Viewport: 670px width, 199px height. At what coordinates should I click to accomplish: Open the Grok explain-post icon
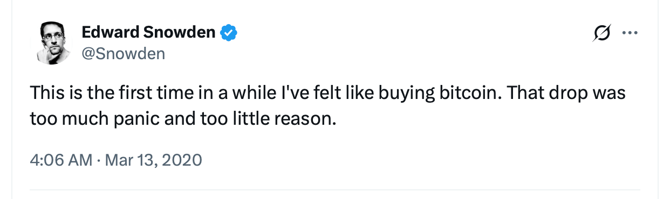(601, 33)
